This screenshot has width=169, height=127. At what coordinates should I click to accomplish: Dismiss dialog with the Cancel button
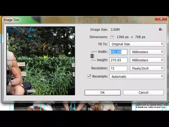click(143, 93)
